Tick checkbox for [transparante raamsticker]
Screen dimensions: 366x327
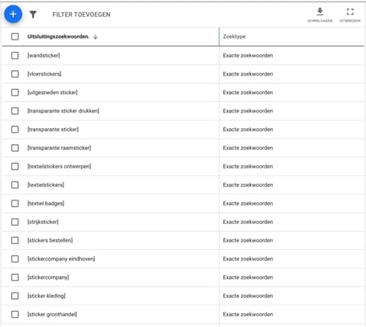[15, 148]
